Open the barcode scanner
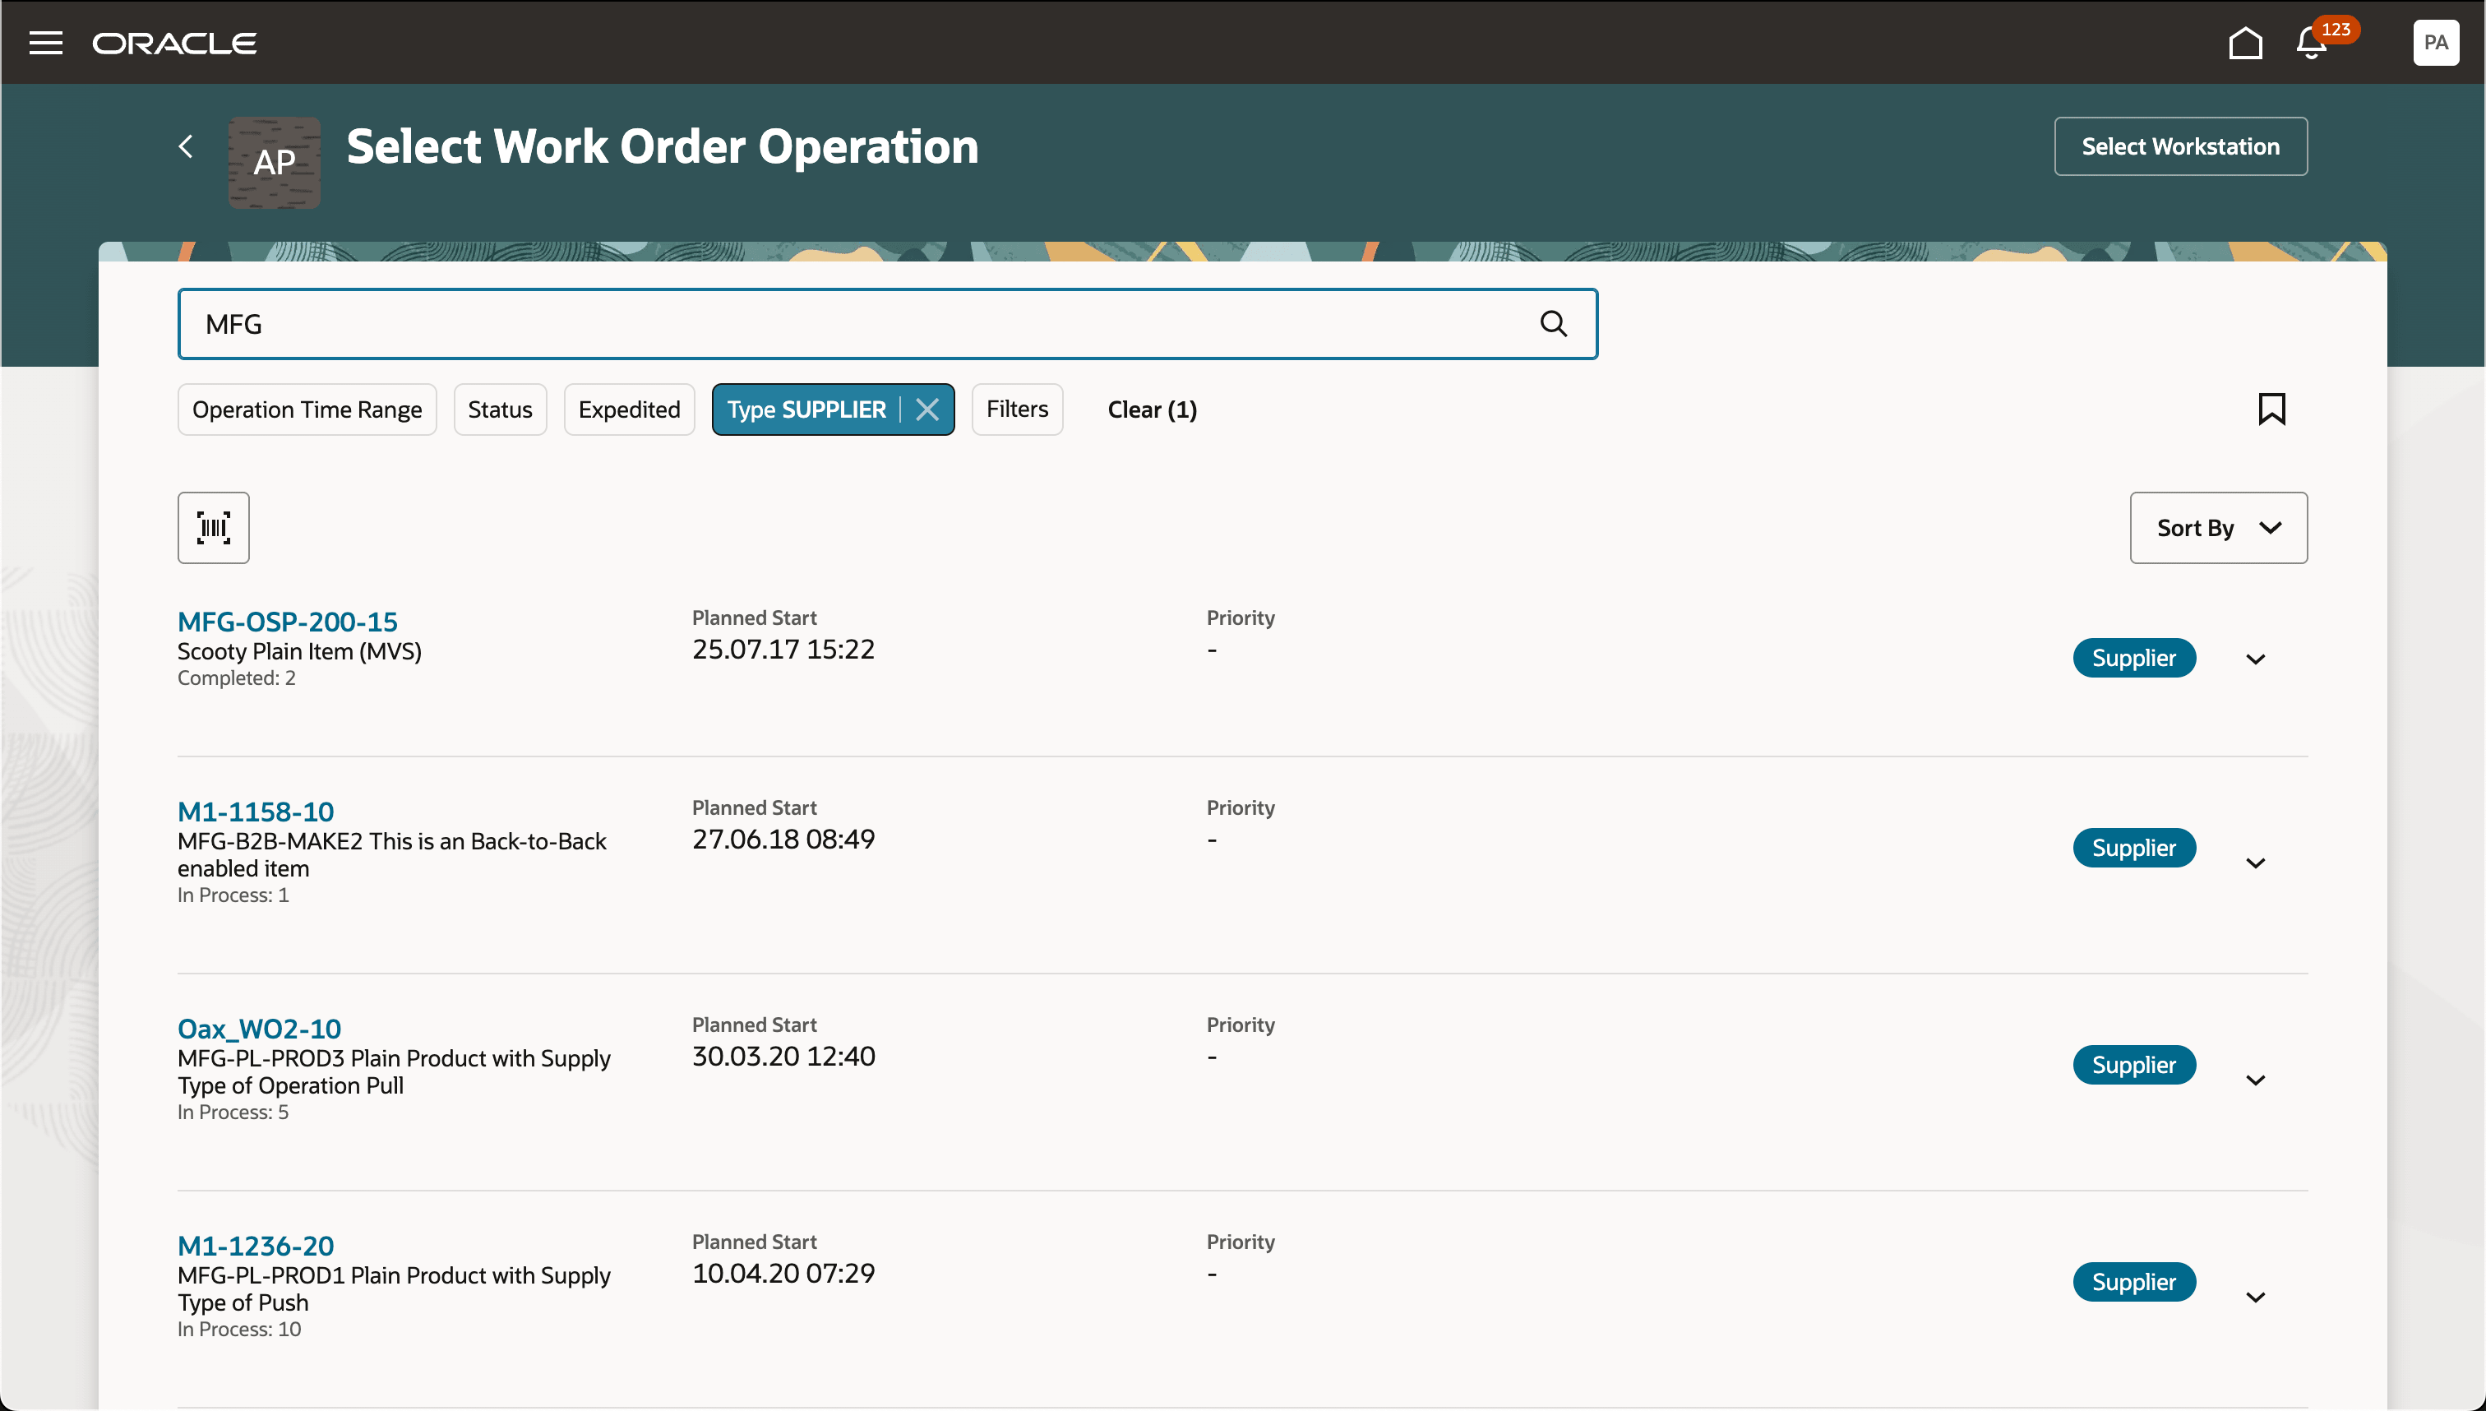This screenshot has width=2486, height=1411. (x=213, y=527)
